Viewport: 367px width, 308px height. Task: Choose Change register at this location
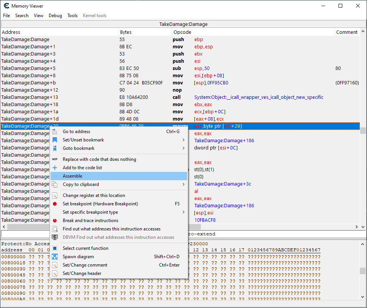point(119,195)
